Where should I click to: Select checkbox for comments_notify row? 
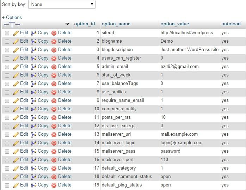7,109
